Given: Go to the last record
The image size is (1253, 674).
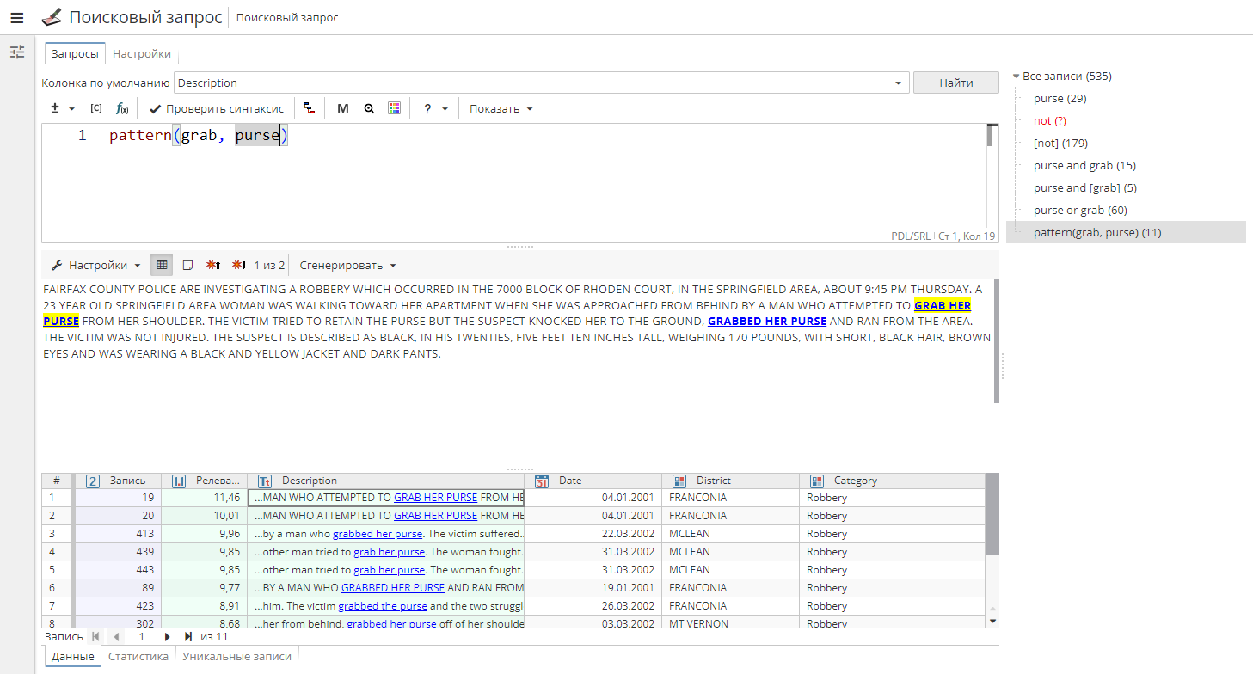Looking at the screenshot, I should [x=188, y=637].
